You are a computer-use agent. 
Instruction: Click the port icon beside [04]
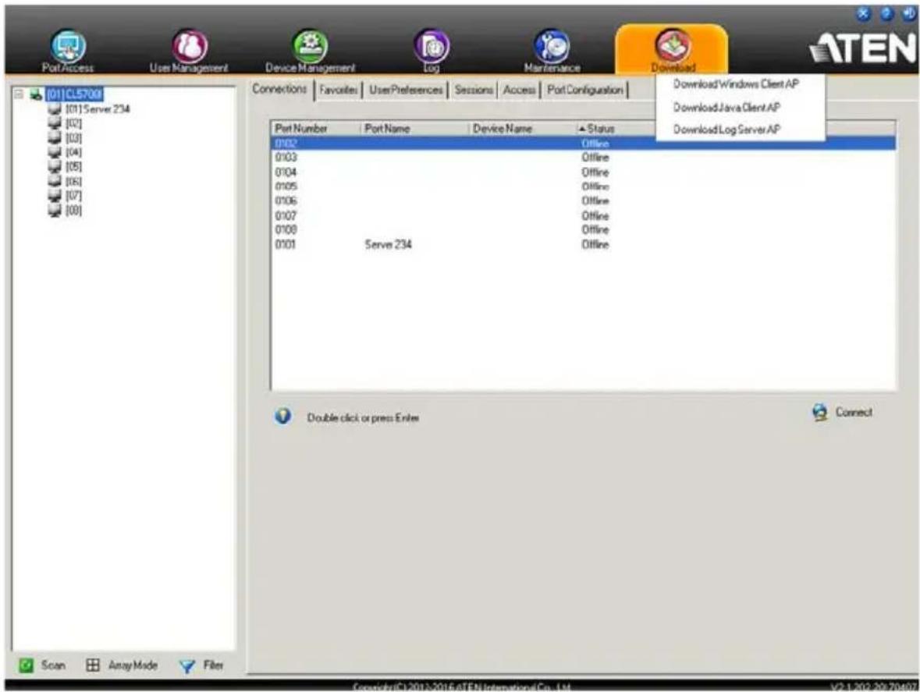[55, 152]
